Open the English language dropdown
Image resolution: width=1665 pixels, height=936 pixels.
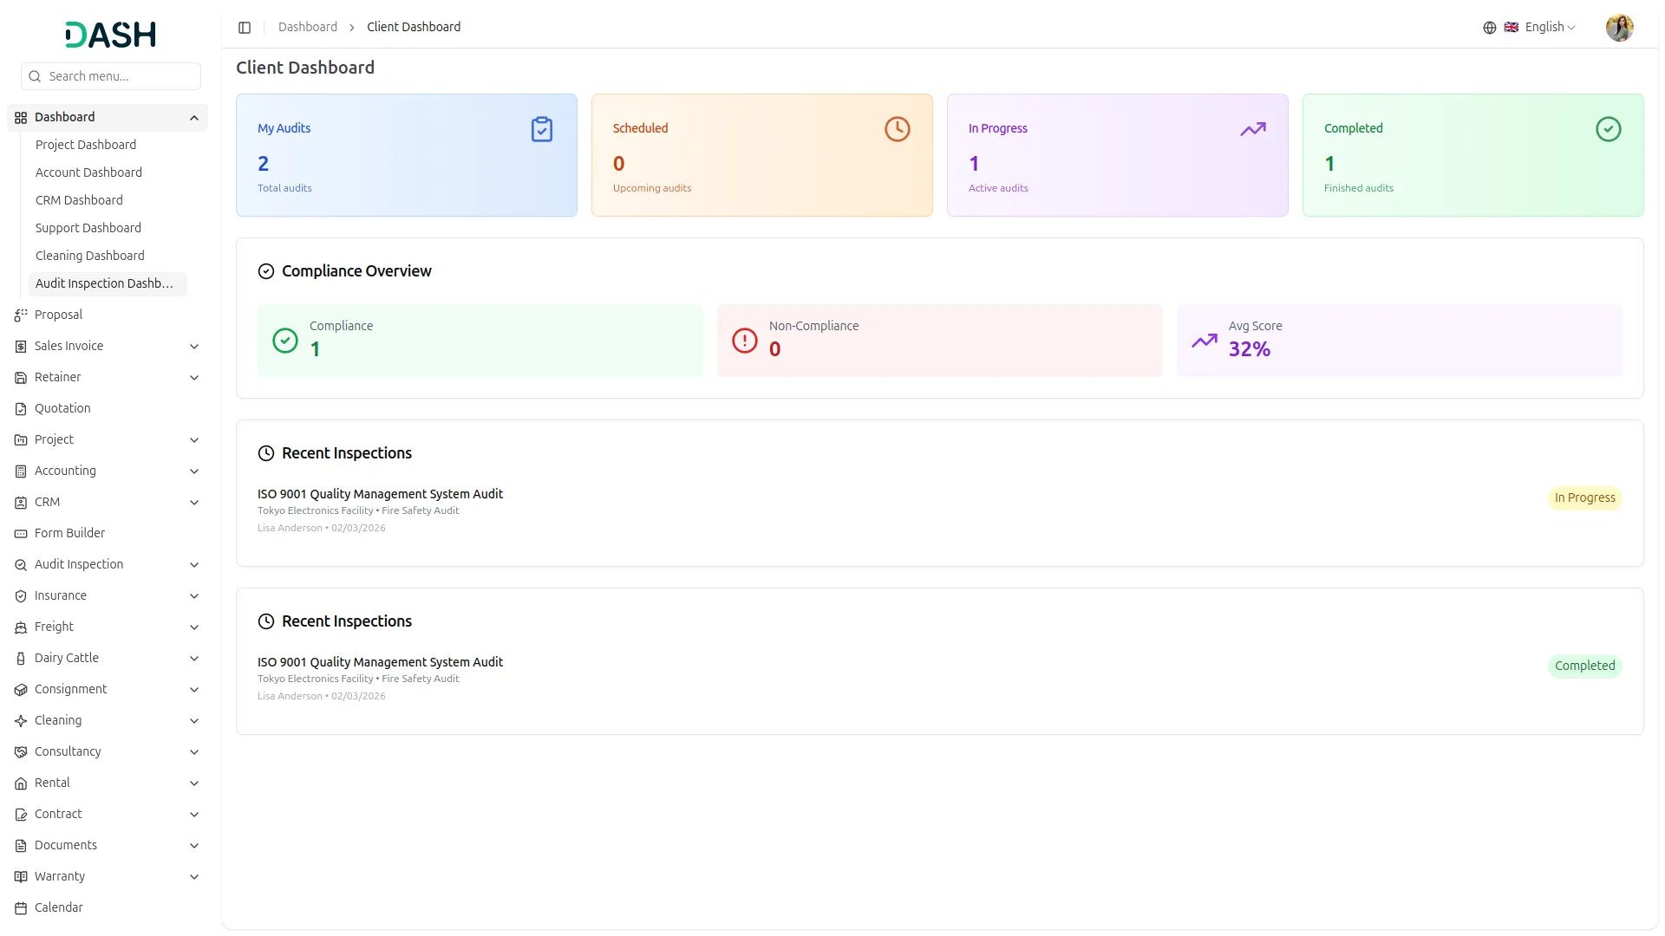tap(1550, 28)
